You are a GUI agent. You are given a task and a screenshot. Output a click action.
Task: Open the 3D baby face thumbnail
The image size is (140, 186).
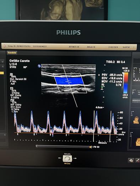coord(136,120)
